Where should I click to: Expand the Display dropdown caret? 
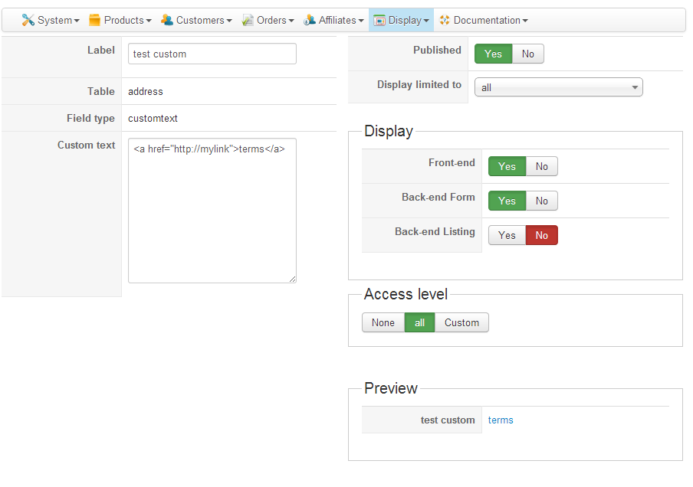click(x=426, y=21)
